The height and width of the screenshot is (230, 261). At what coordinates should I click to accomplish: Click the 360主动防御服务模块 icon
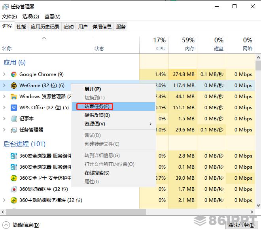pyautogui.click(x=14, y=200)
